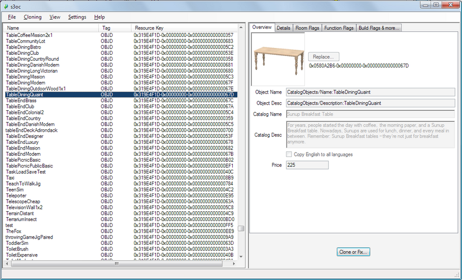Sort list by Tag column header
Screen dimensions: 462x280
click(x=115, y=28)
